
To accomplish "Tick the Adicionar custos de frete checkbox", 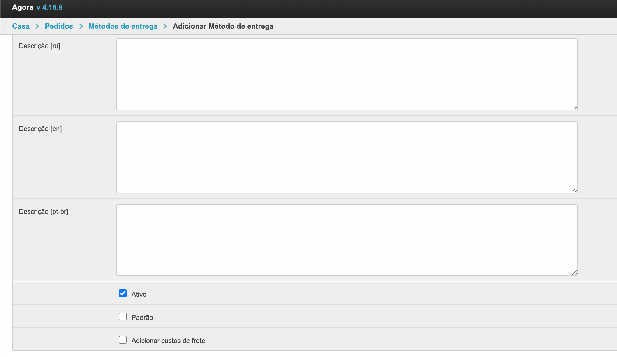I will [x=123, y=340].
